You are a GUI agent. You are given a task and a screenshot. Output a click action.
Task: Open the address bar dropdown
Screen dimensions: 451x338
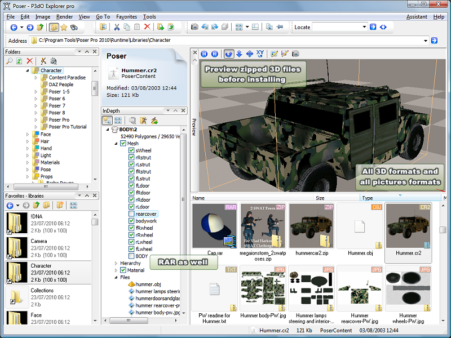426,41
